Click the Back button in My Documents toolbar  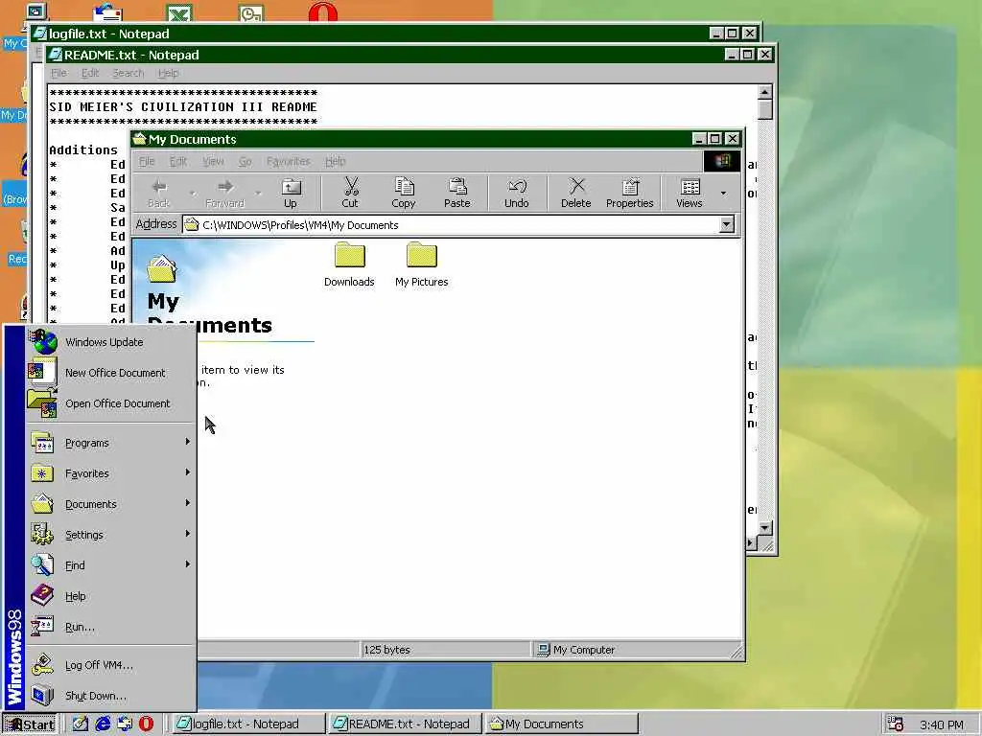[159, 193]
